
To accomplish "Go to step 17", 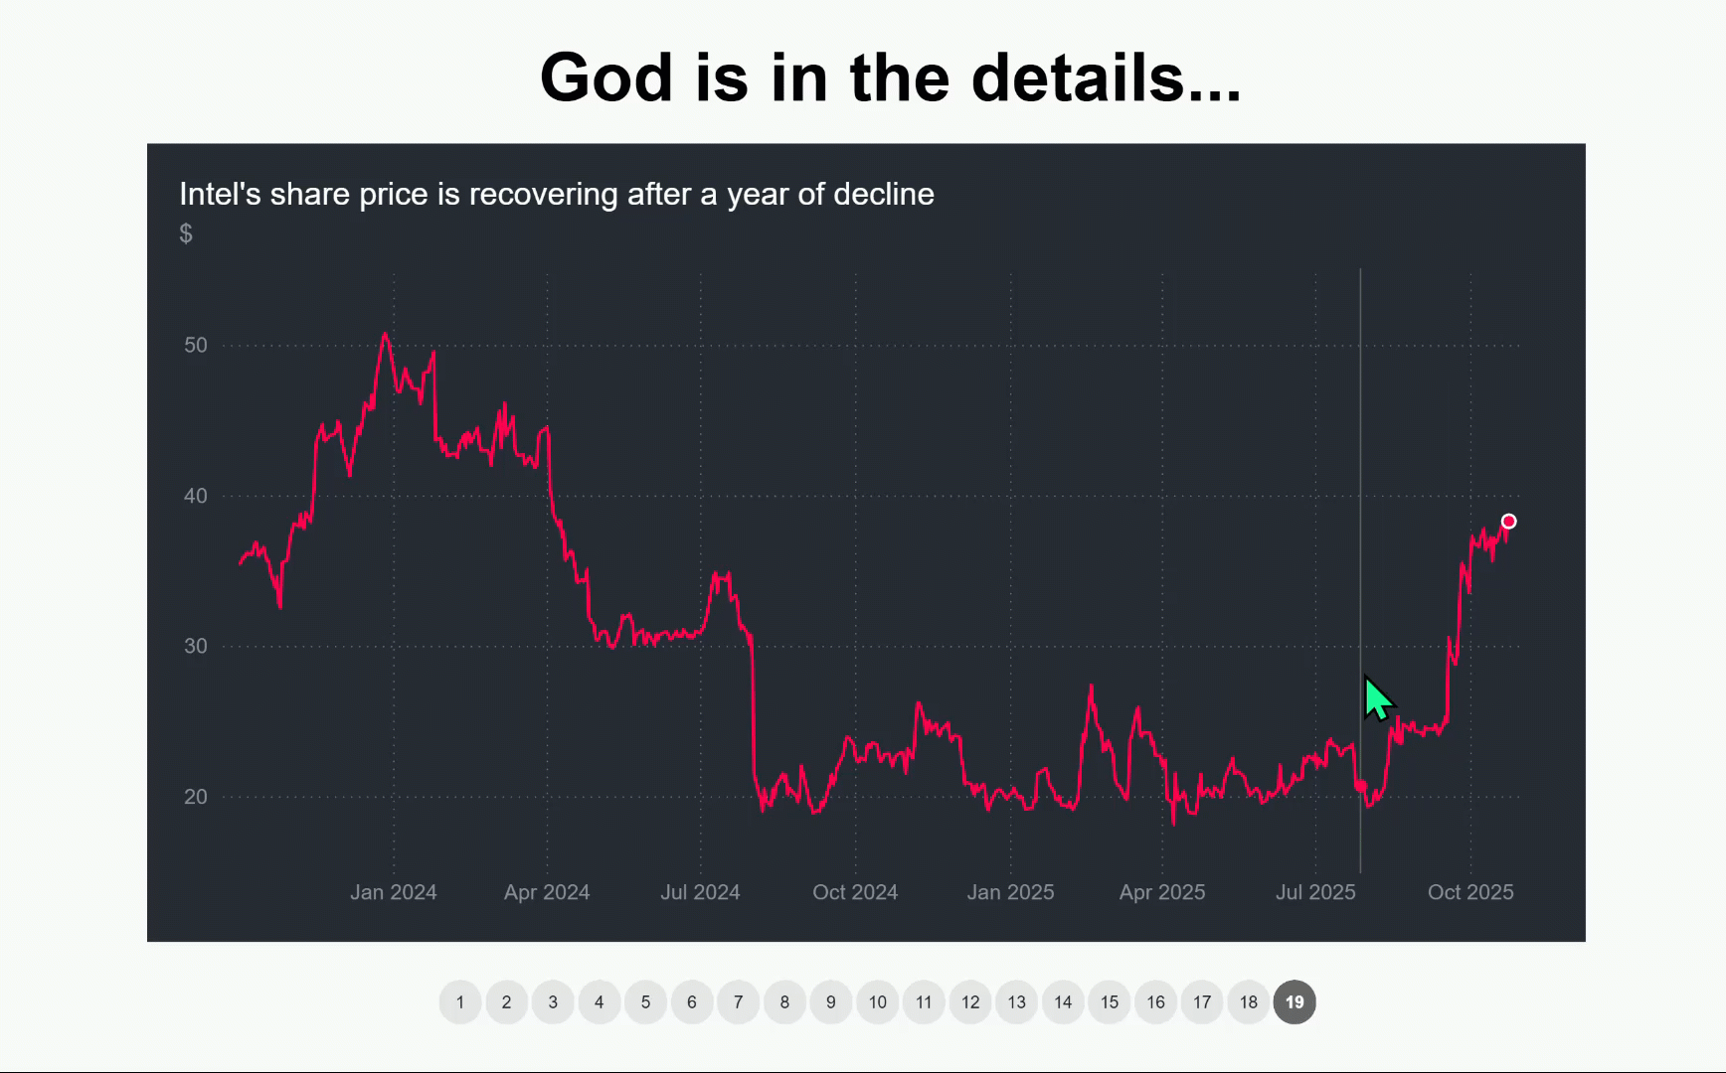I will [1202, 1001].
